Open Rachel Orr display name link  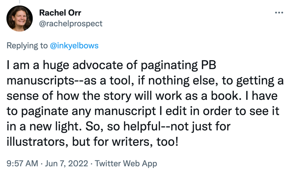60,13
